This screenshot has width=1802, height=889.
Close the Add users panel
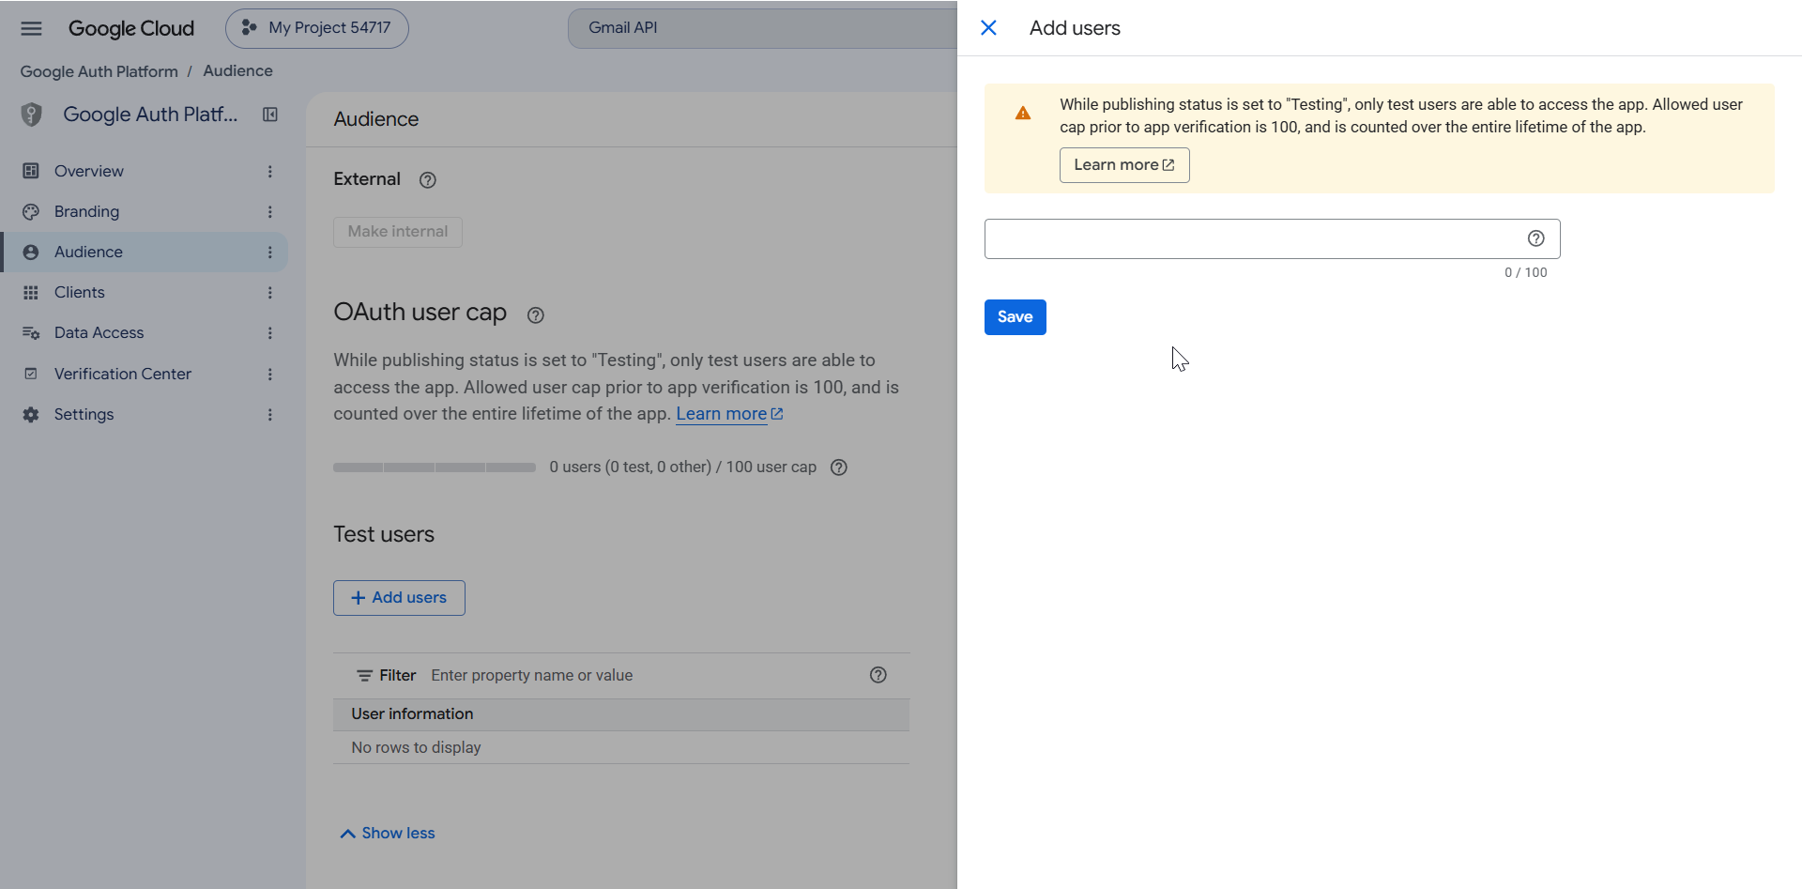click(x=988, y=28)
